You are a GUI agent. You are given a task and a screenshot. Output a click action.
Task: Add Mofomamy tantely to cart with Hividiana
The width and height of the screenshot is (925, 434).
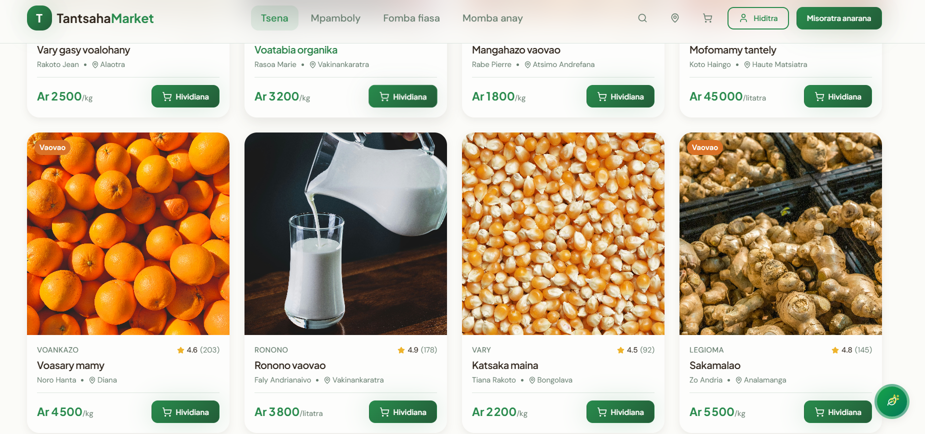pyautogui.click(x=838, y=96)
